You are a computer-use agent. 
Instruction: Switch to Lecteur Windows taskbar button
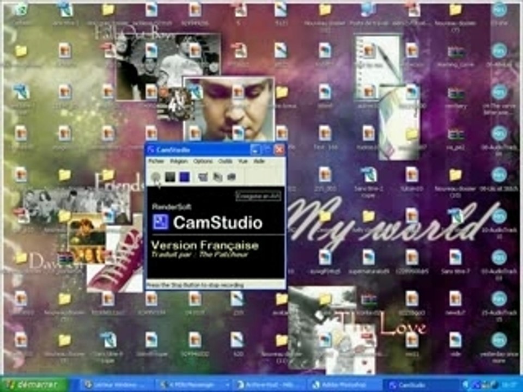click(x=115, y=385)
